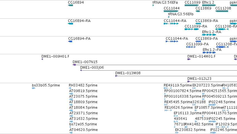Open the EK230832.5prime EST label
The height and width of the screenshot is (134, 237).
pyautogui.click(x=190, y=130)
